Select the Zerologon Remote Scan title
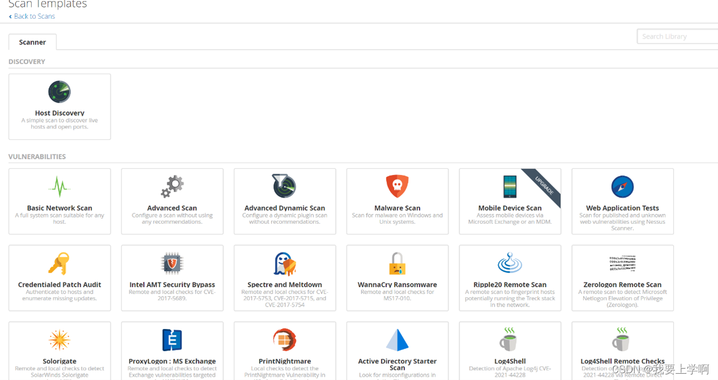 coord(623,285)
